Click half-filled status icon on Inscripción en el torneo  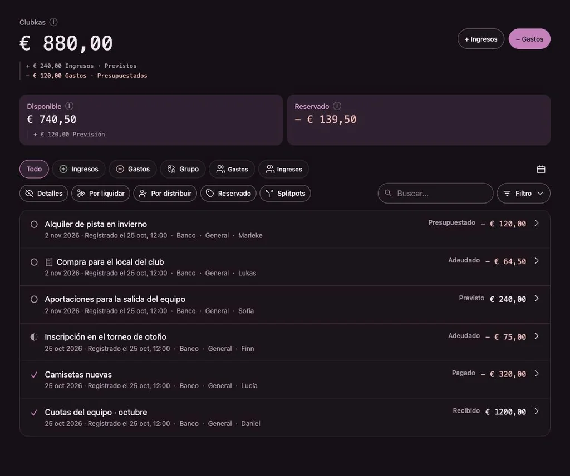point(34,337)
